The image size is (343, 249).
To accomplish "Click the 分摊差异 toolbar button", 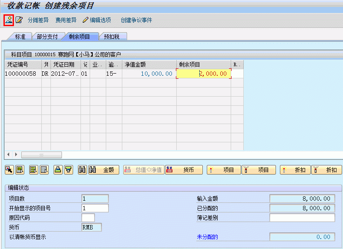I will click(38, 20).
